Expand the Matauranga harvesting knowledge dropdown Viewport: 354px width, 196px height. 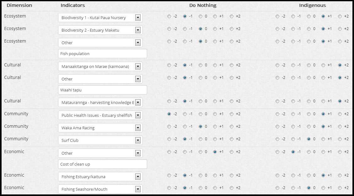point(100,103)
